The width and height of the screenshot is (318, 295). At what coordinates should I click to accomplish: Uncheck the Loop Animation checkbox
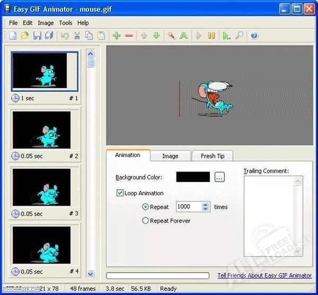pyautogui.click(x=120, y=193)
